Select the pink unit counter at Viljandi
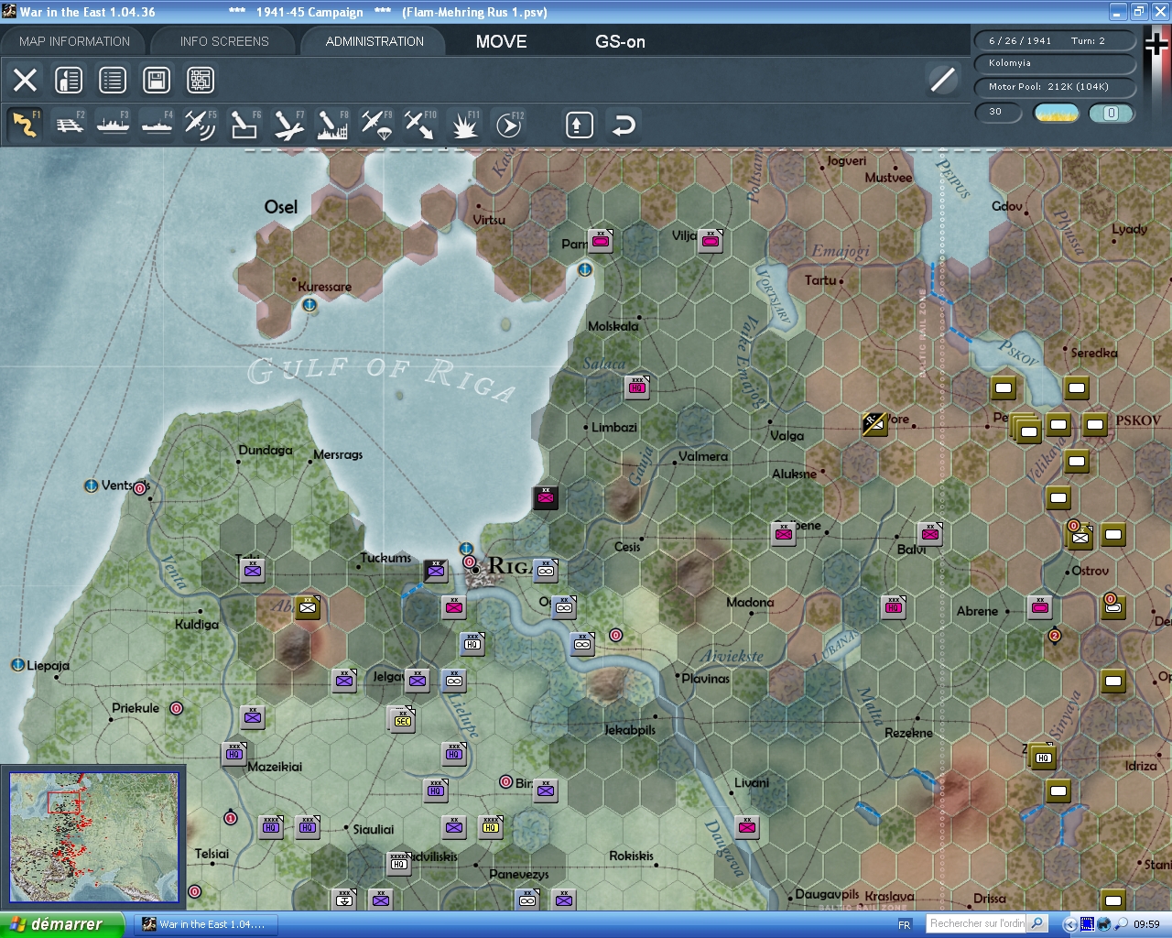This screenshot has height=938, width=1172. [x=711, y=240]
